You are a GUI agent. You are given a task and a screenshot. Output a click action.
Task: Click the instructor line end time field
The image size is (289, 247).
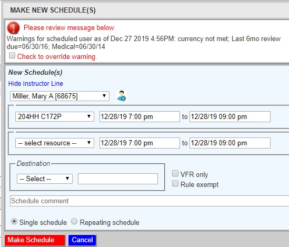click(230, 143)
